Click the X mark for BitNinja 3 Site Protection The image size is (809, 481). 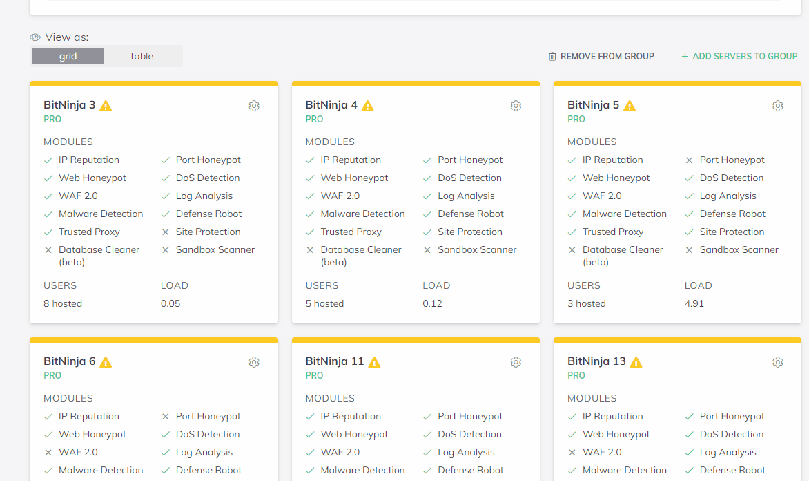166,232
